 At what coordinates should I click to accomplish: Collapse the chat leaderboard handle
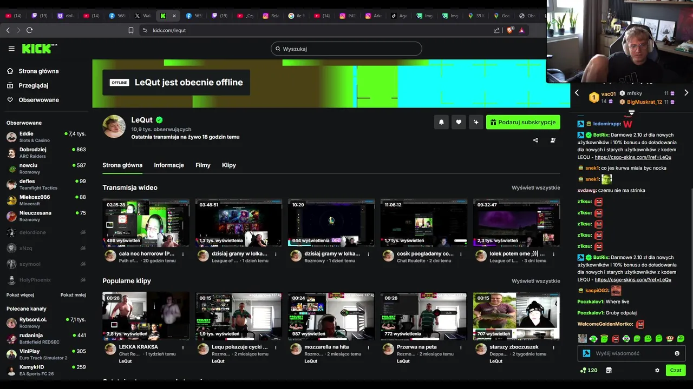pos(631,112)
